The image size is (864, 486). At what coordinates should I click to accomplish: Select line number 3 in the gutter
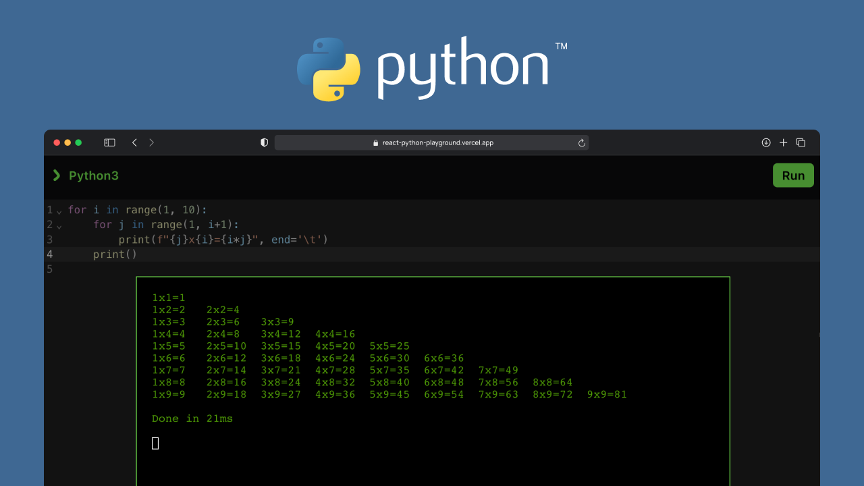coord(50,240)
